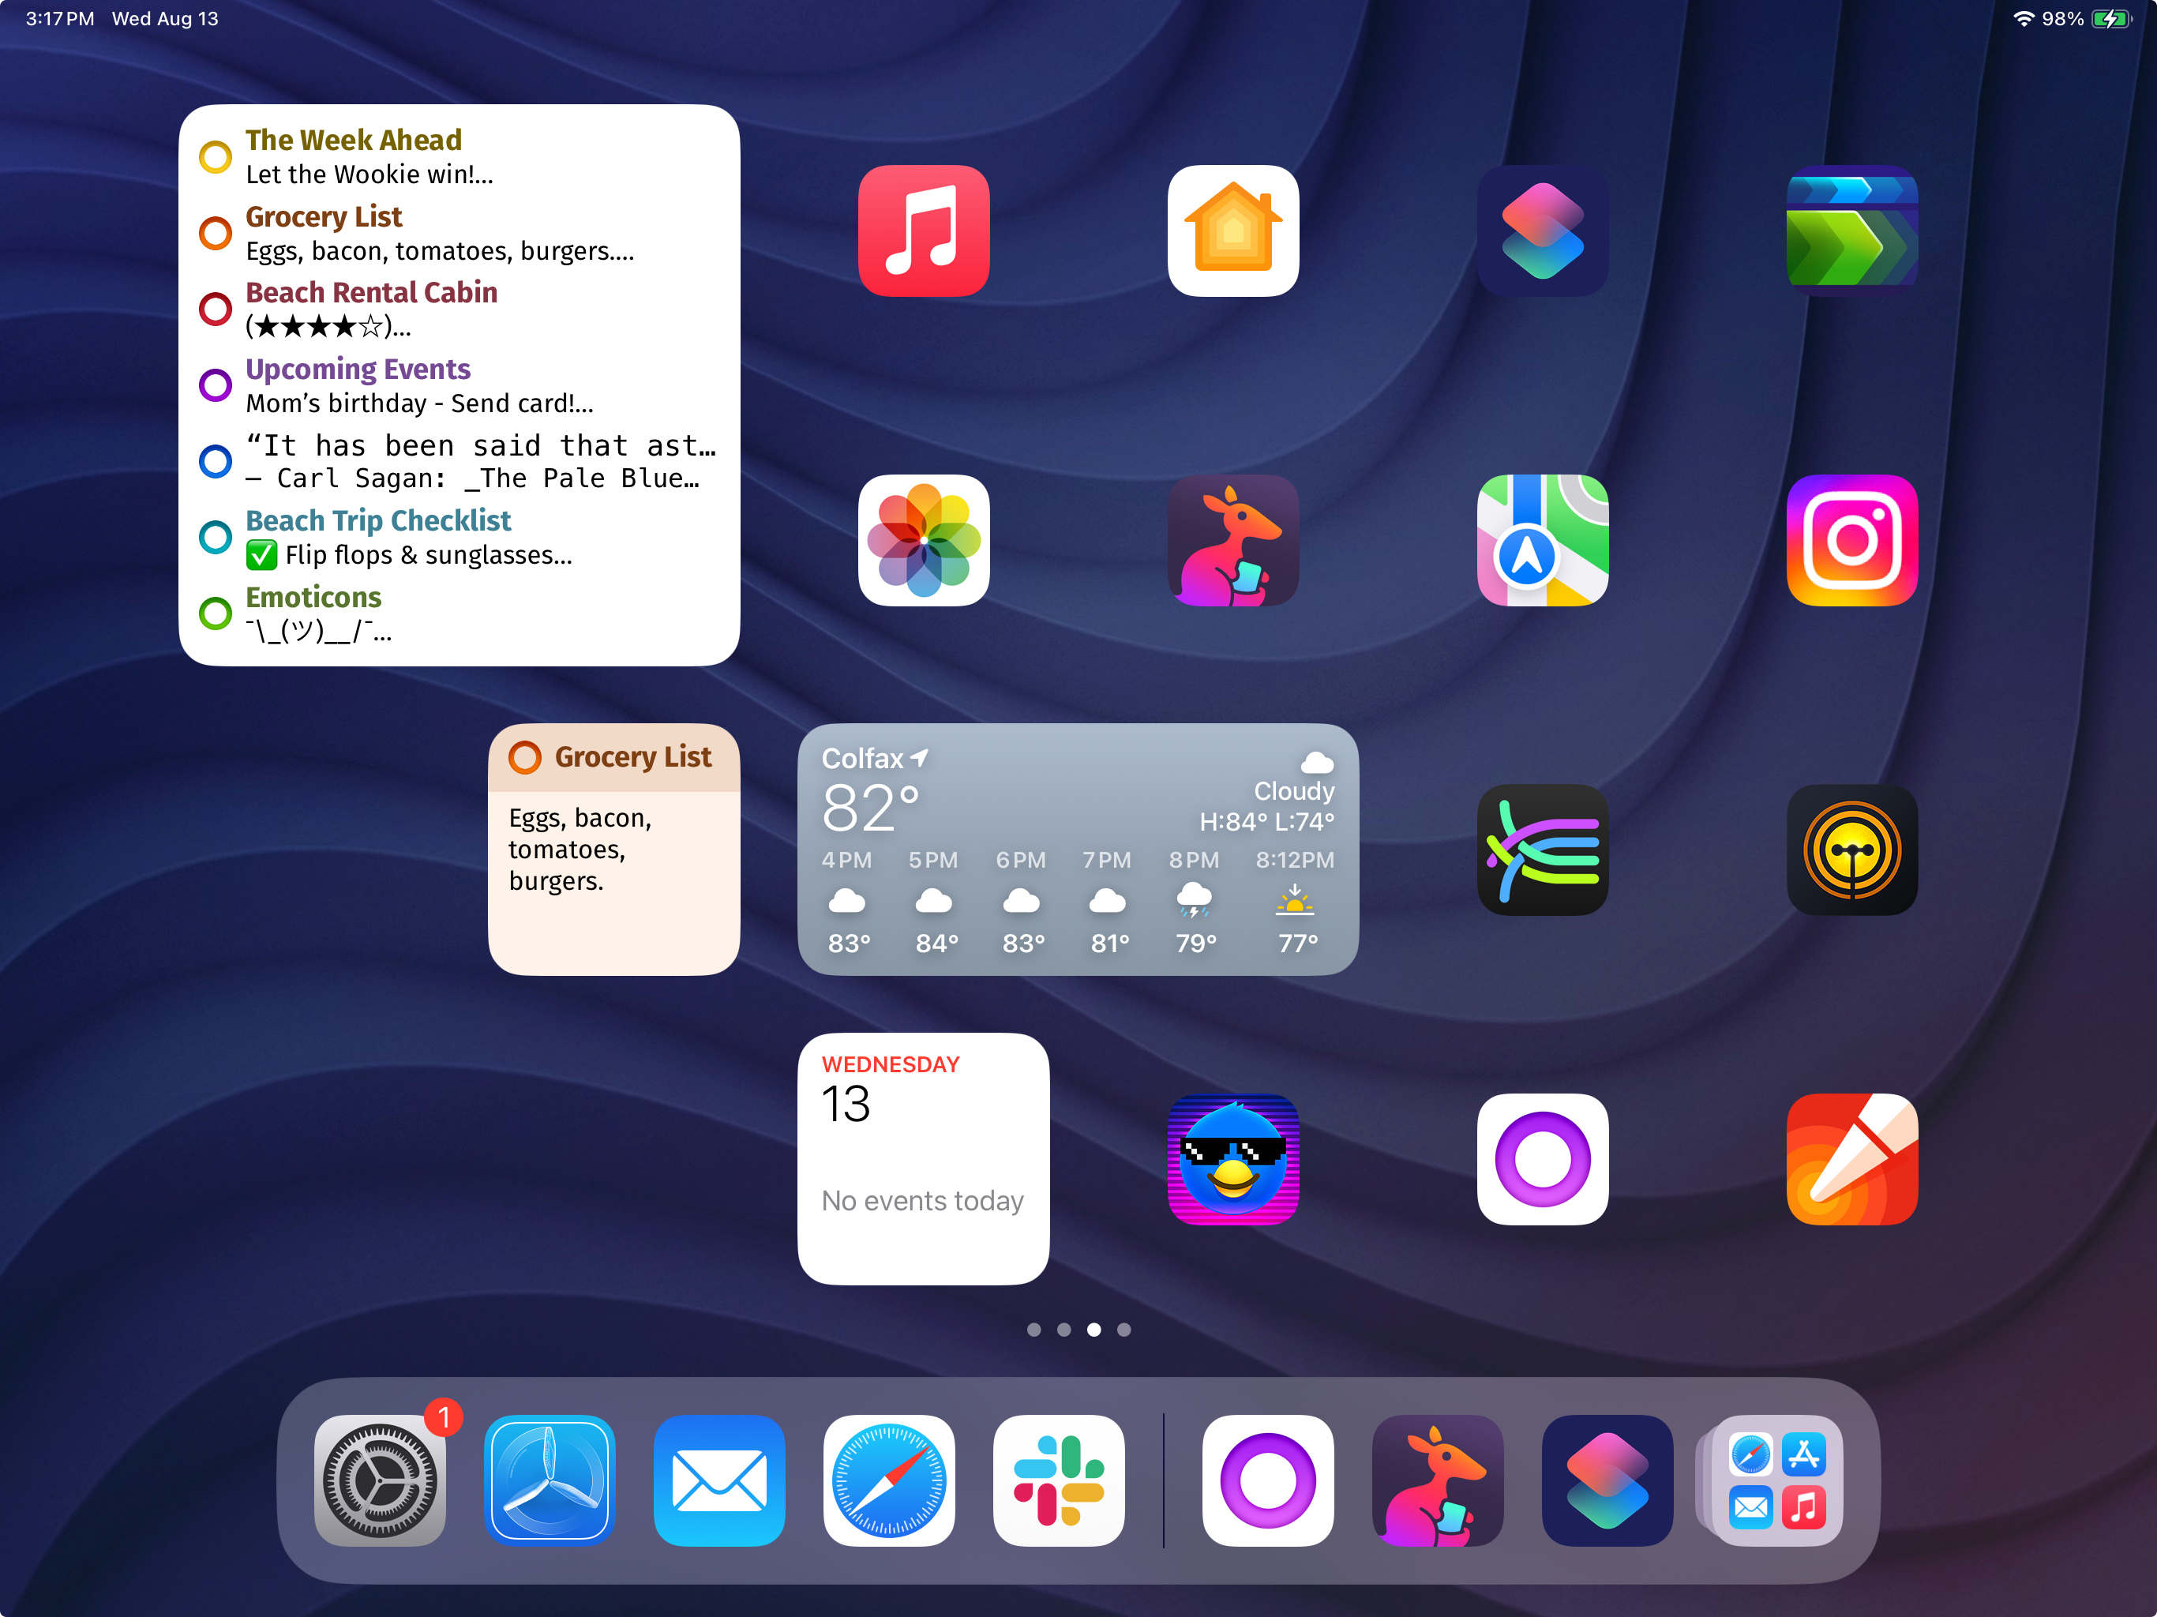Tap the Wi-Fi status icon
The image size is (2157, 1617).
coord(2024,18)
